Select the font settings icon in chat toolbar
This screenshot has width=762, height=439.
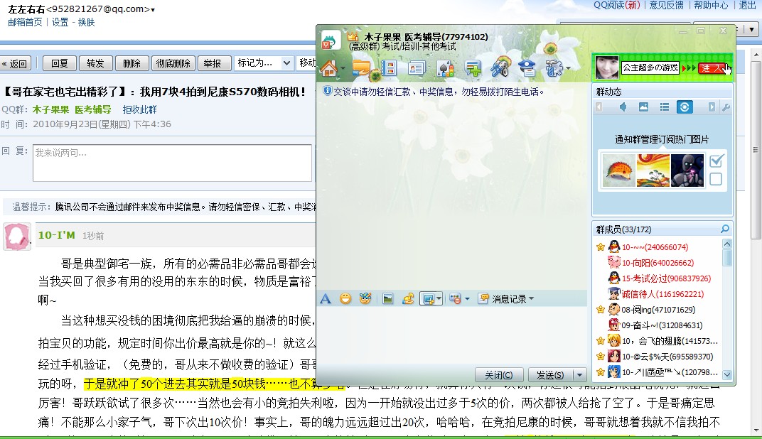326,298
